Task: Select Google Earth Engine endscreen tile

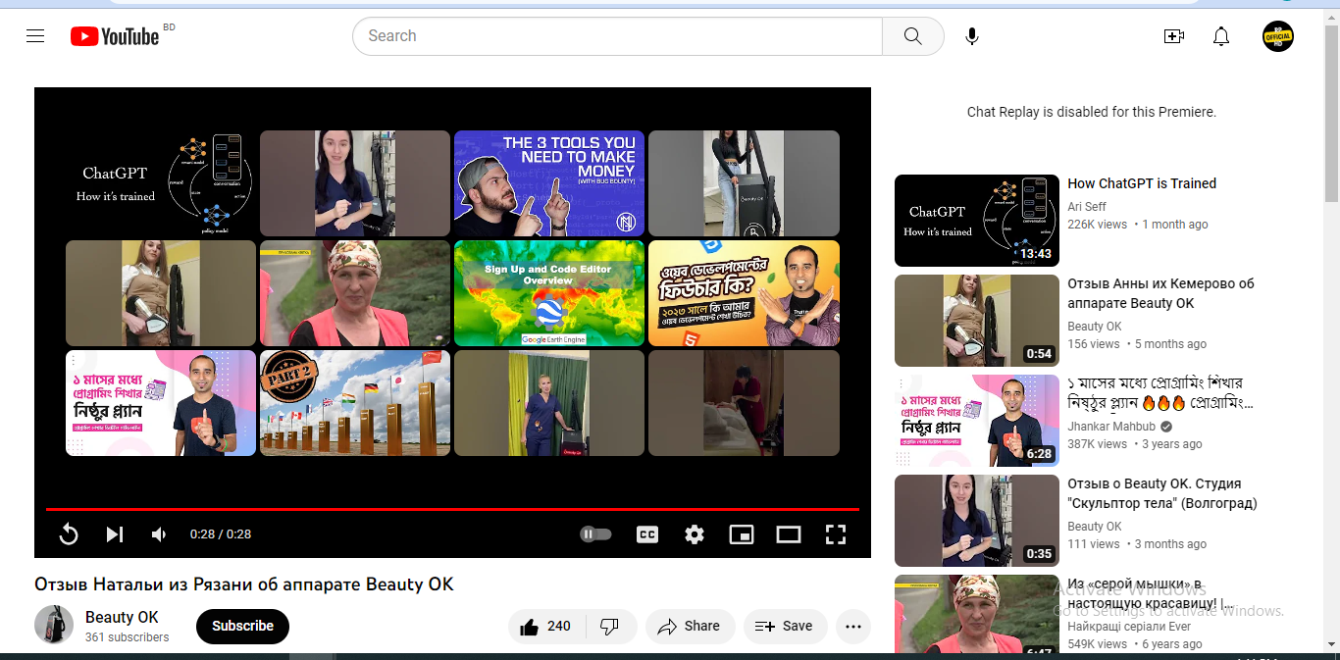Action: click(x=549, y=293)
